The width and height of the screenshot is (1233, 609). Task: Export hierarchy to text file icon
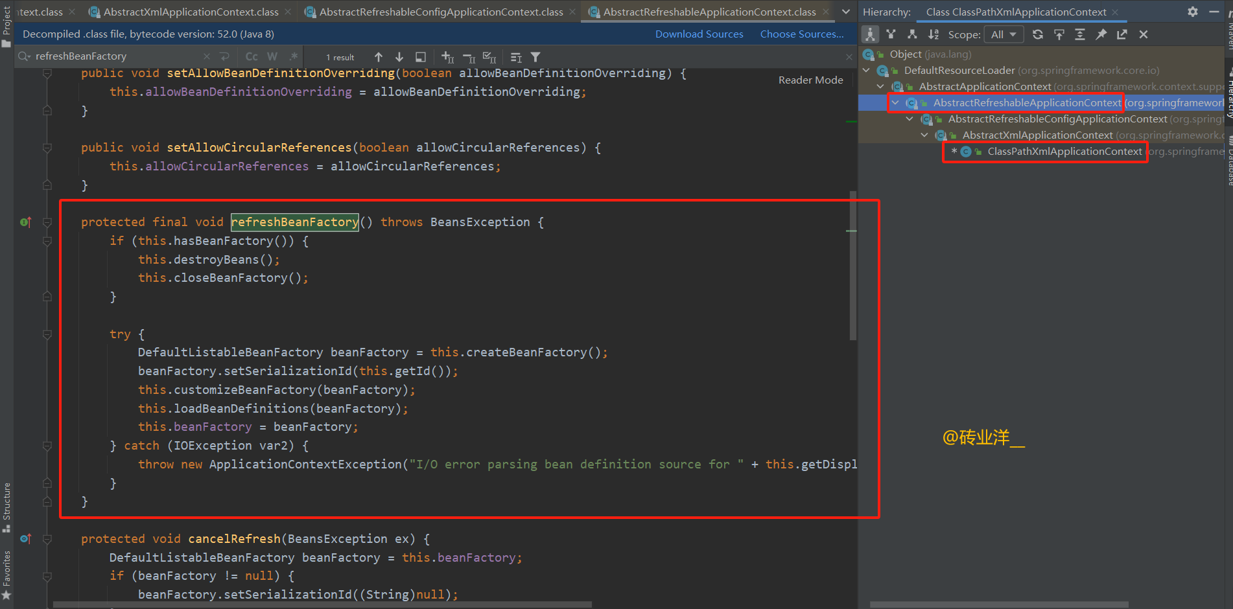click(1122, 34)
